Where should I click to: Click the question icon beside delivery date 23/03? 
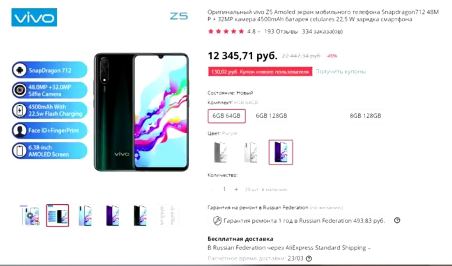point(309,258)
